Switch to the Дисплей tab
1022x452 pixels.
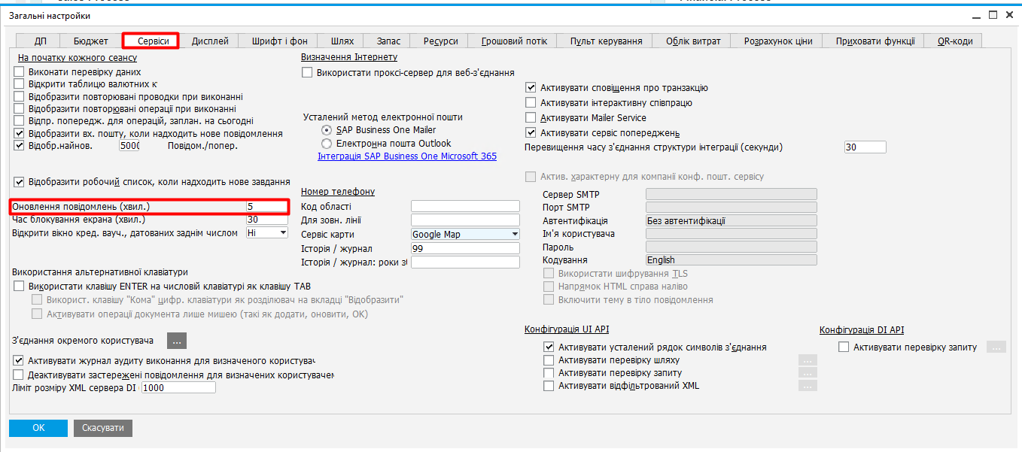tap(210, 41)
